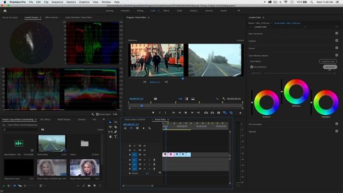The image size is (343, 193).
Task: Open the Sequence menu
Action: [57, 2]
